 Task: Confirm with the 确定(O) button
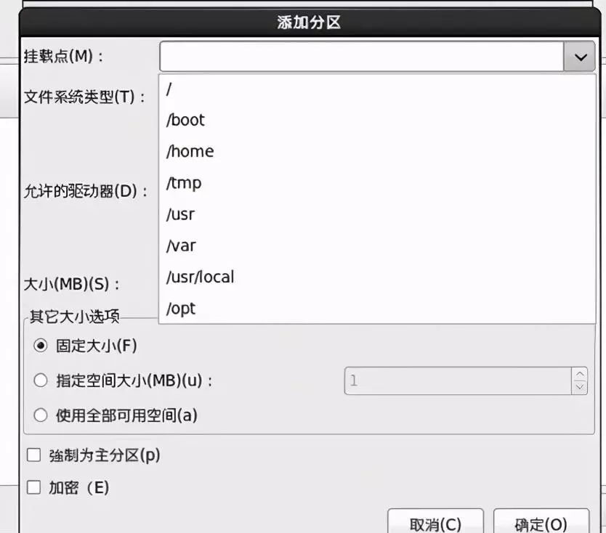point(541,524)
